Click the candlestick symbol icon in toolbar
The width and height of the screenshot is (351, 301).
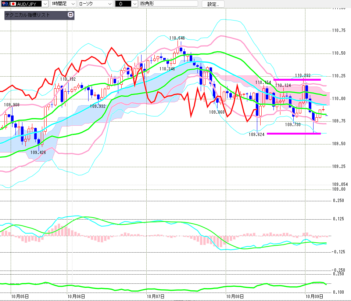pos(121,4)
